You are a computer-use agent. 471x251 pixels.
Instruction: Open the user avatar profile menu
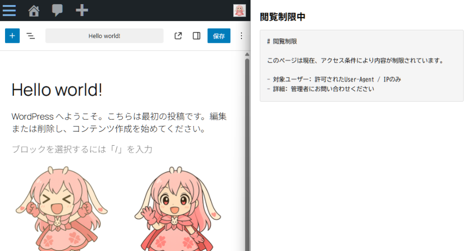pos(239,11)
